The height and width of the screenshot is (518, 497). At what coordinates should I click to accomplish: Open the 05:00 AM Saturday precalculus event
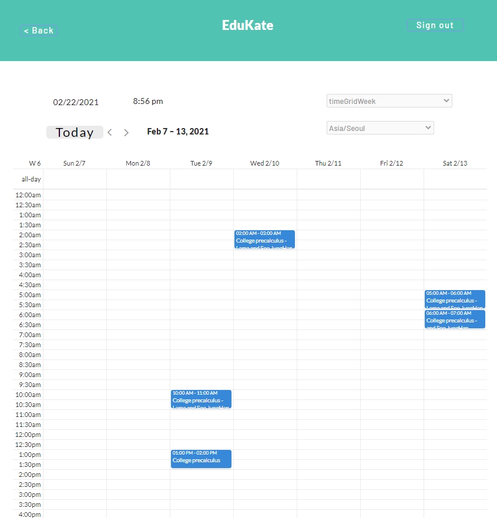(455, 299)
